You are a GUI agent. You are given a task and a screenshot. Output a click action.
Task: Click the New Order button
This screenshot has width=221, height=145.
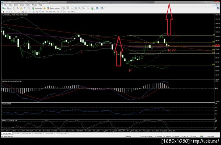click(37, 8)
